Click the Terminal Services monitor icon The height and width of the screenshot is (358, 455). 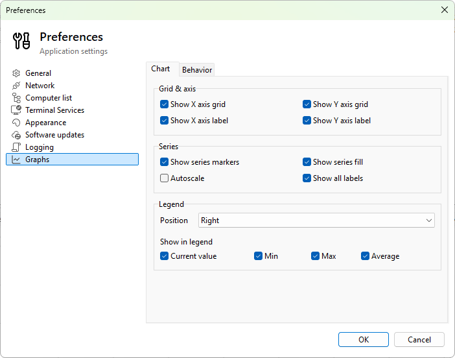click(16, 110)
